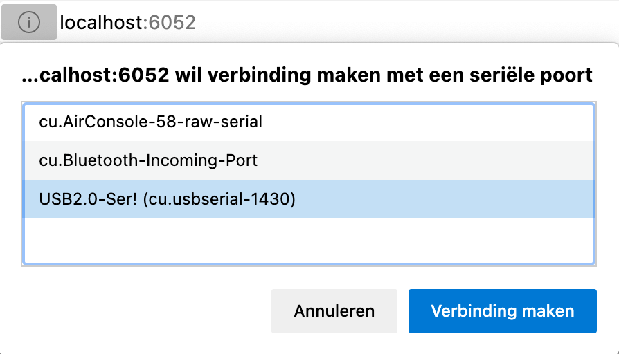Screen dimensions: 619x354
Task: View connection info via the circled i icon
Action: 29,22
